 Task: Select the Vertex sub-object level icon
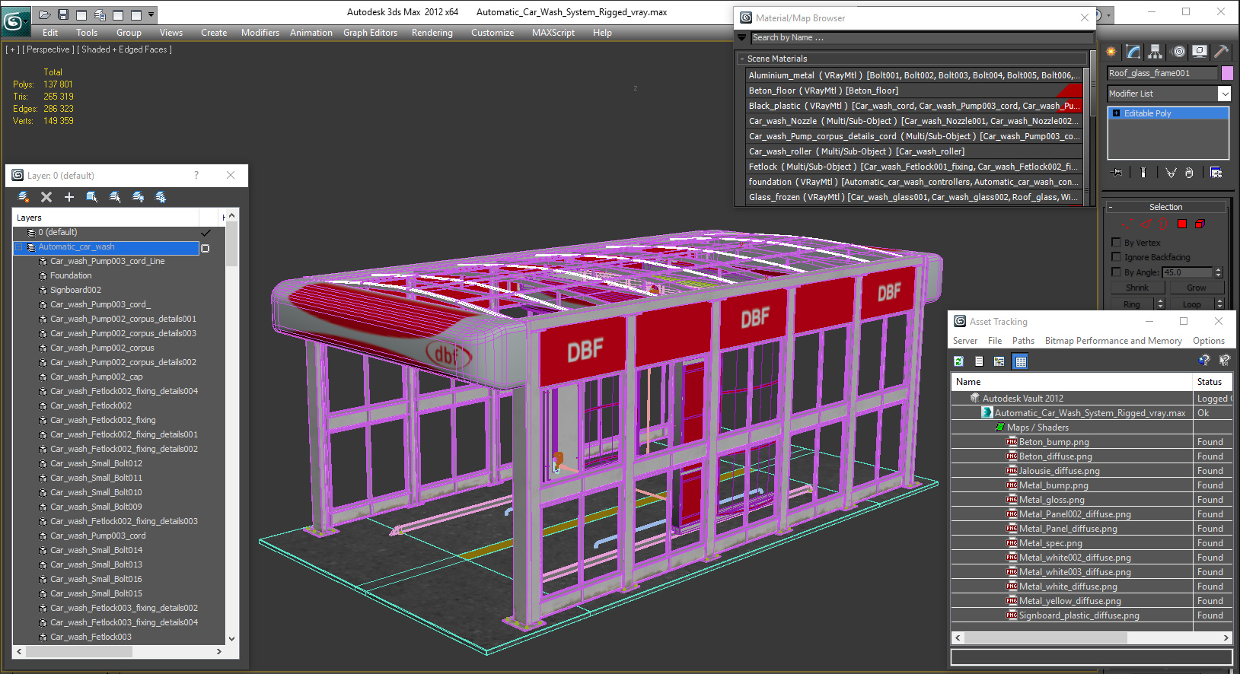click(1128, 224)
